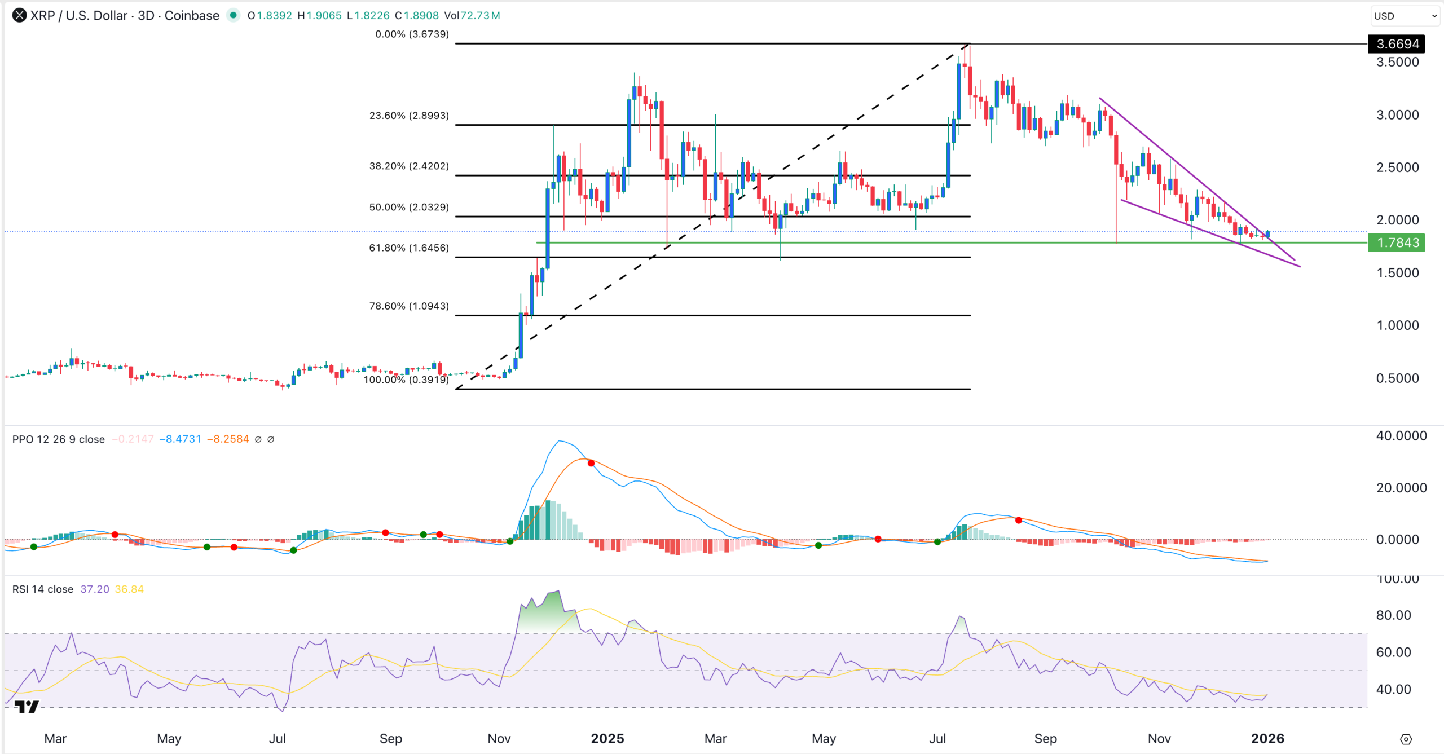Click the PPO signal value -8.2584

pyautogui.click(x=228, y=439)
